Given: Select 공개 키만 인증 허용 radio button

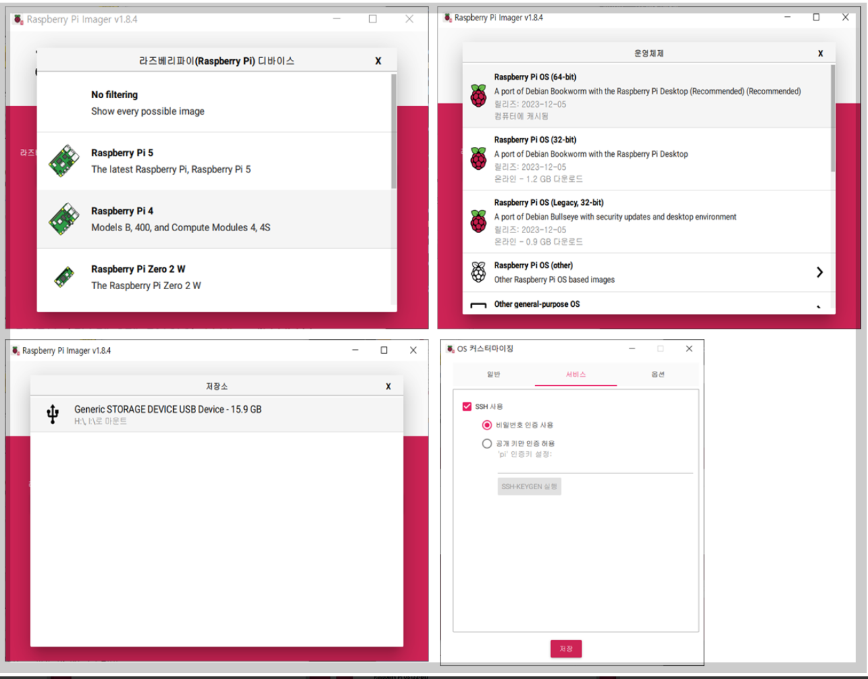Looking at the screenshot, I should pyautogui.click(x=487, y=443).
